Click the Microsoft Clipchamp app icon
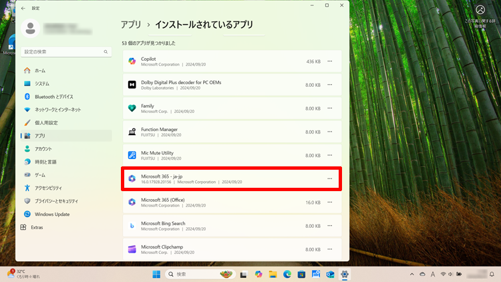The image size is (501, 282). coord(132,249)
